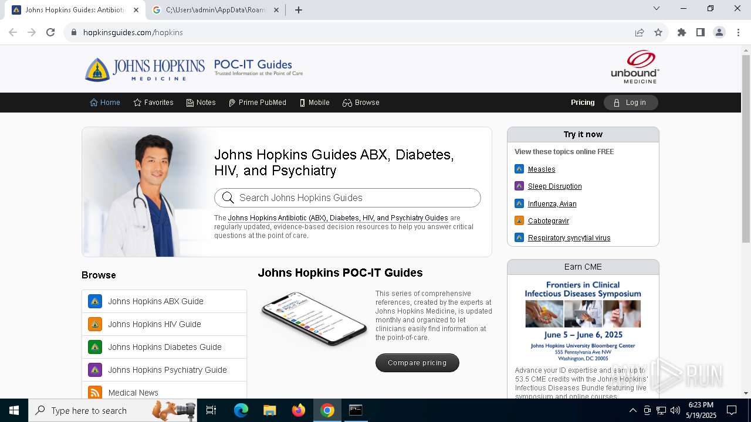Click the blue icon beside Measles
Image resolution: width=751 pixels, height=422 pixels.
coord(519,169)
